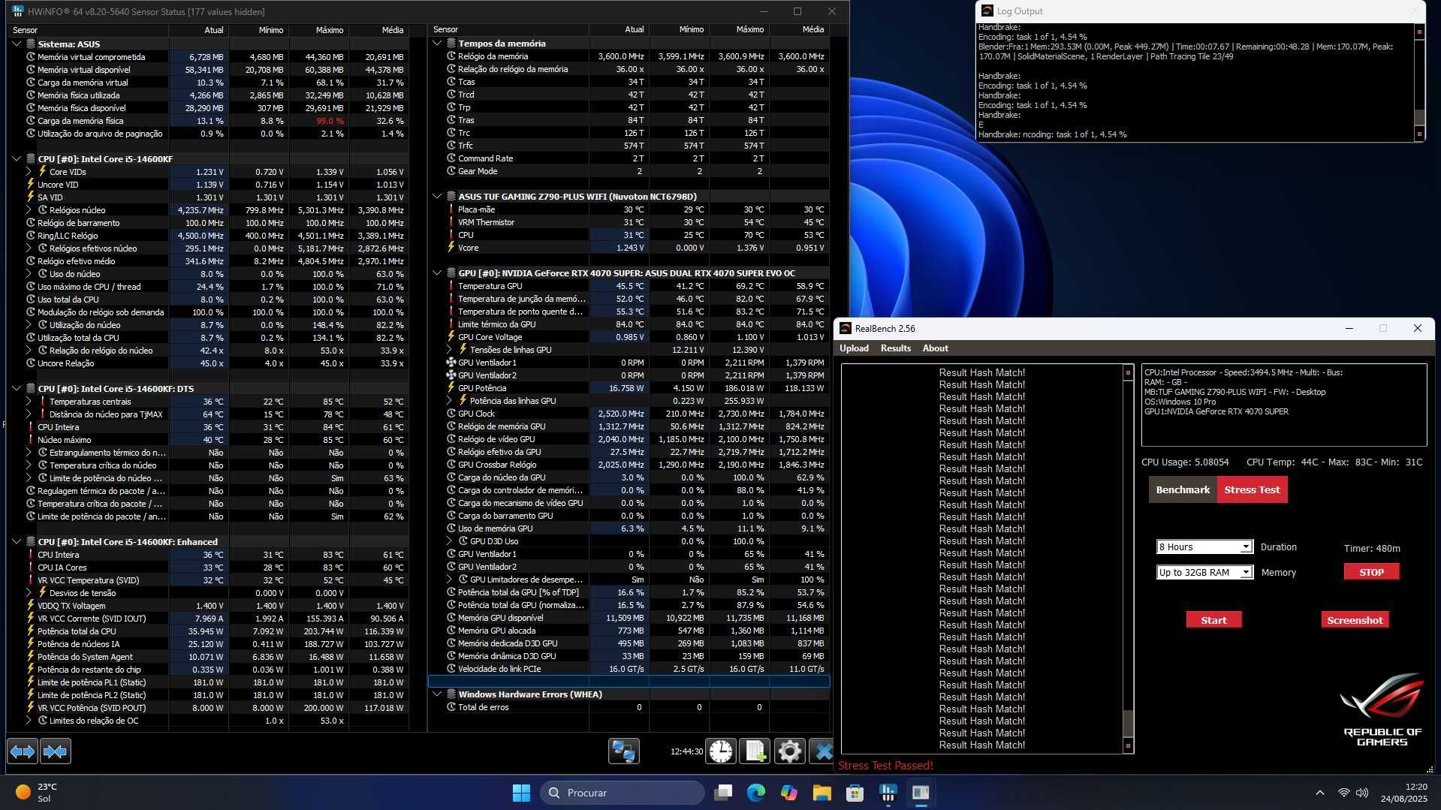Viewport: 1441px width, 810px height.
Task: Select the Carga da memória física row
Action: [x=208, y=121]
